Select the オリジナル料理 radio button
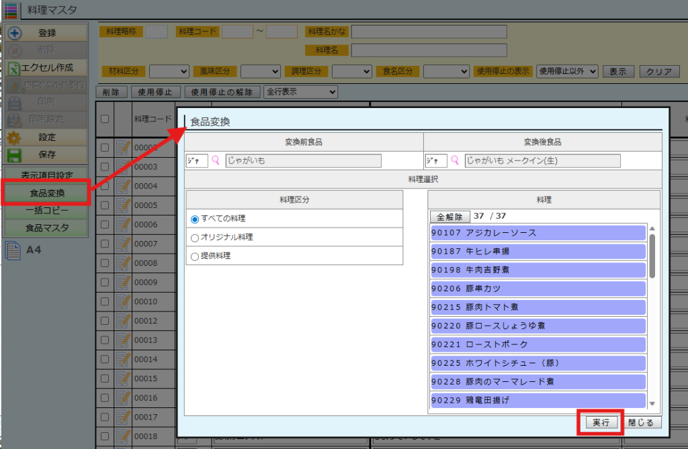The image size is (688, 449). pos(195,238)
